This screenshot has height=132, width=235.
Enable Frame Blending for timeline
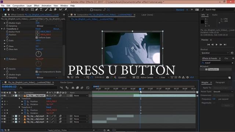77,88
